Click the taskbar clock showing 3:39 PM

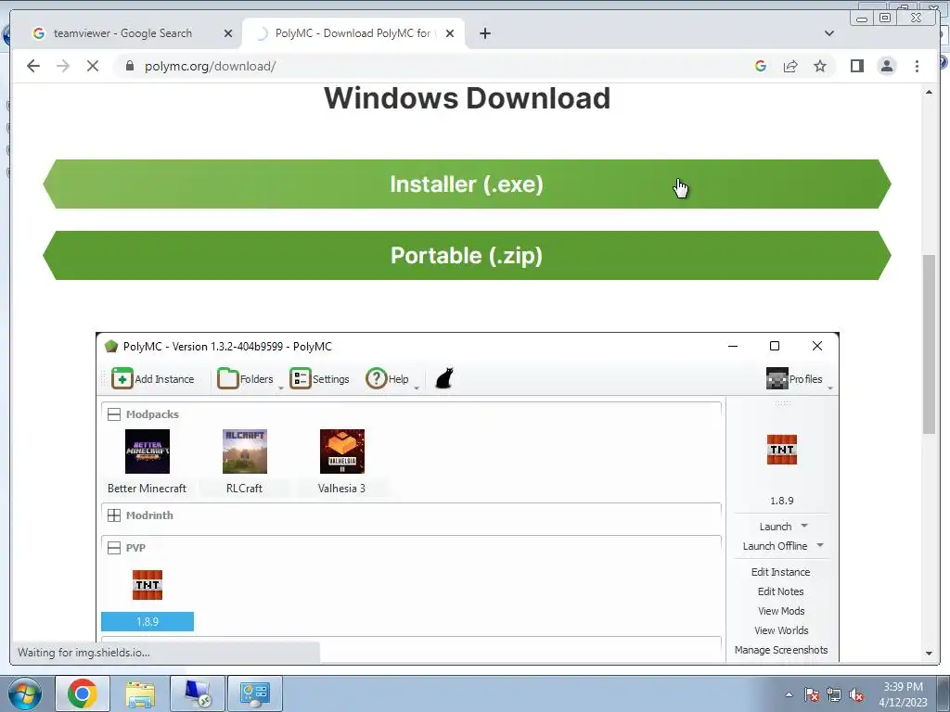pos(903,693)
